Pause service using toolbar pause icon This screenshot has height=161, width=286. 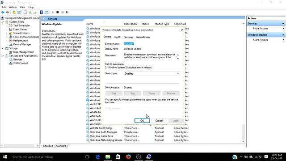(63, 12)
